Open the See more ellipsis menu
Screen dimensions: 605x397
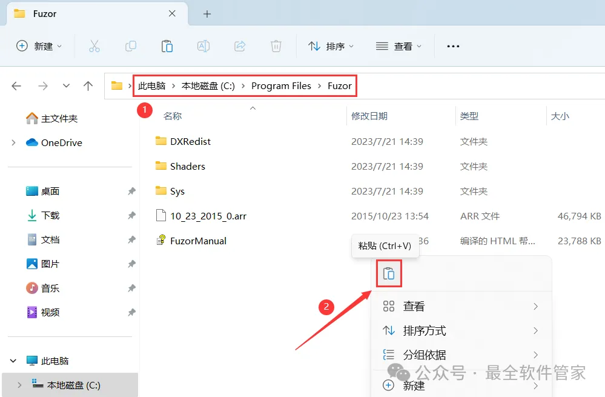pyautogui.click(x=453, y=46)
